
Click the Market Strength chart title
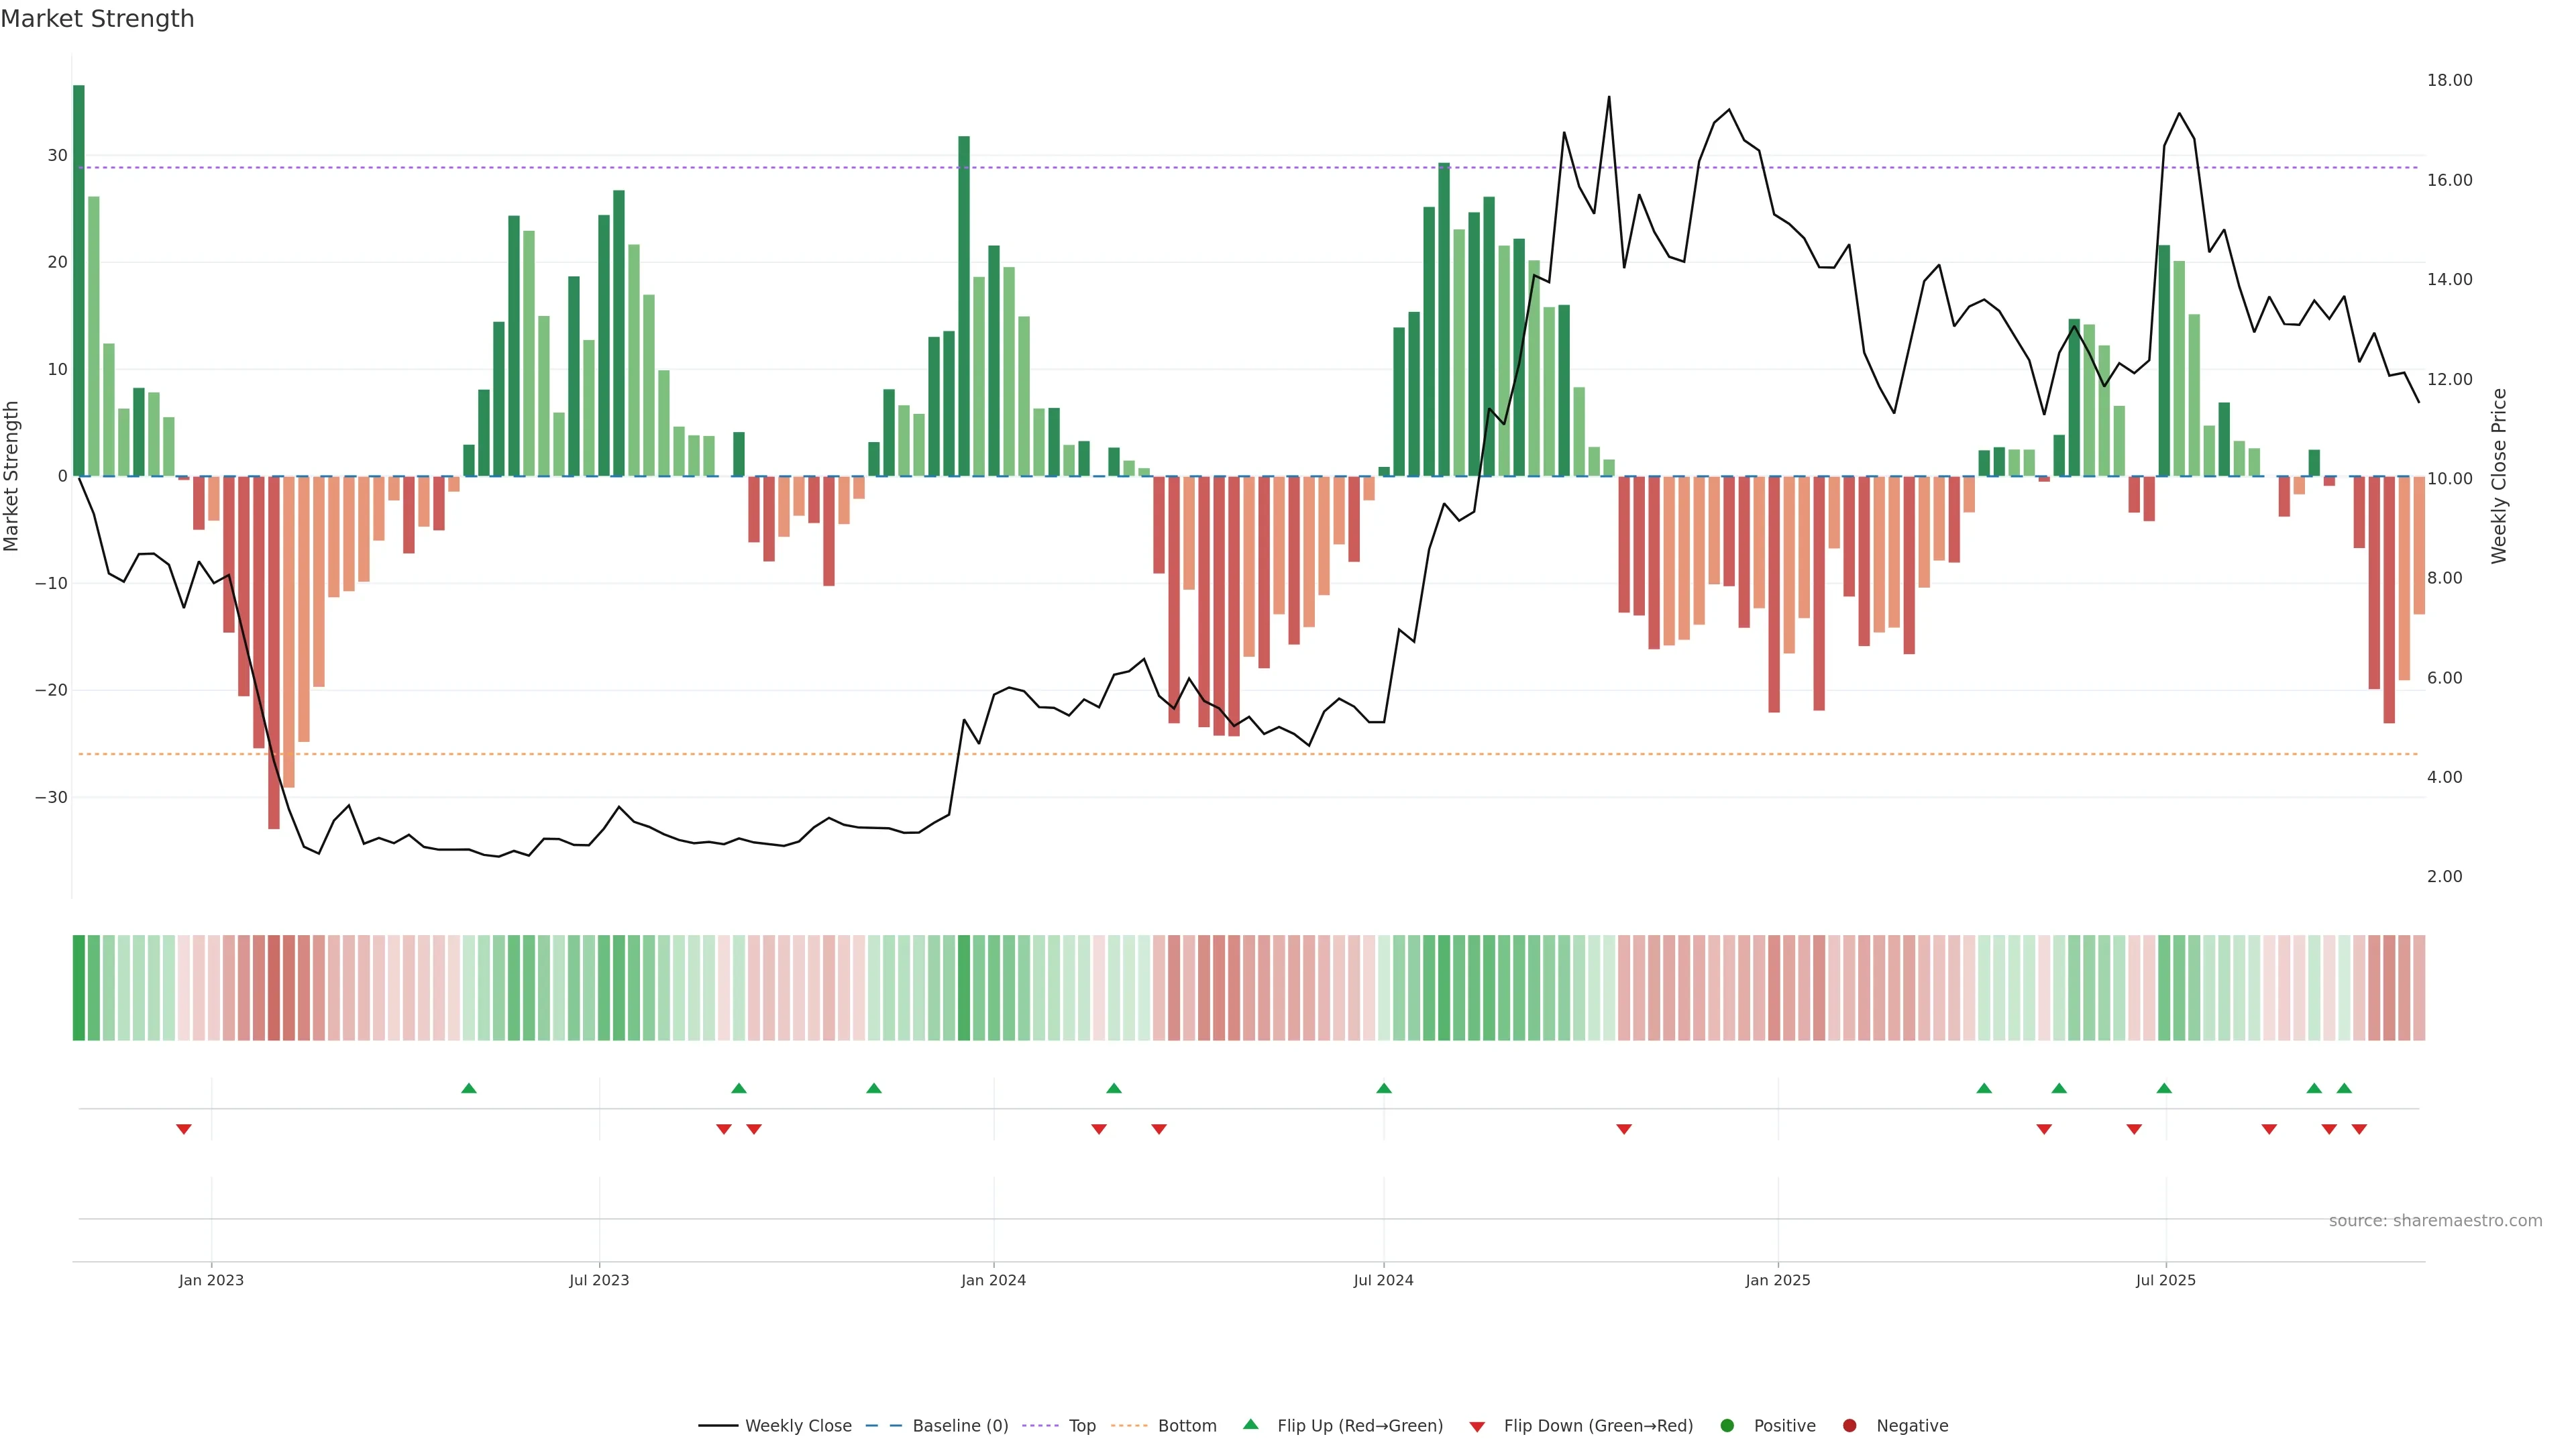pos(97,19)
